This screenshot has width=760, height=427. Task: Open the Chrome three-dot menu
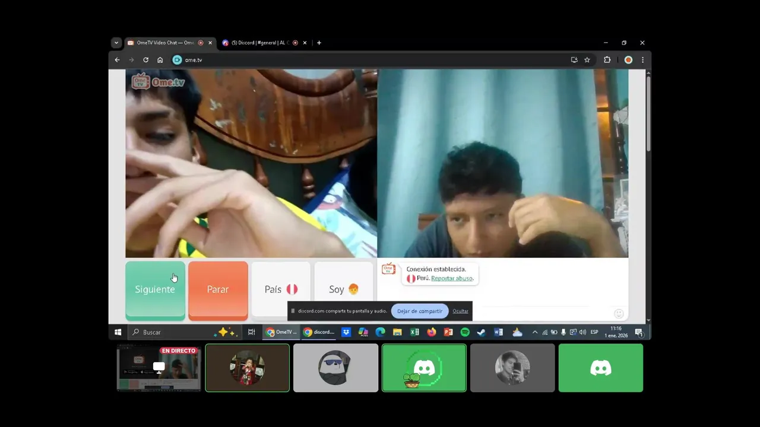click(642, 60)
